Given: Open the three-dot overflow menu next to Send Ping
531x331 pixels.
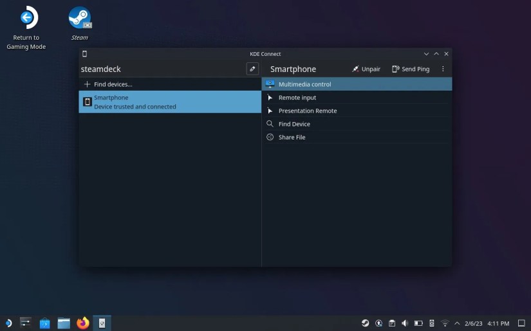Looking at the screenshot, I should (x=443, y=69).
